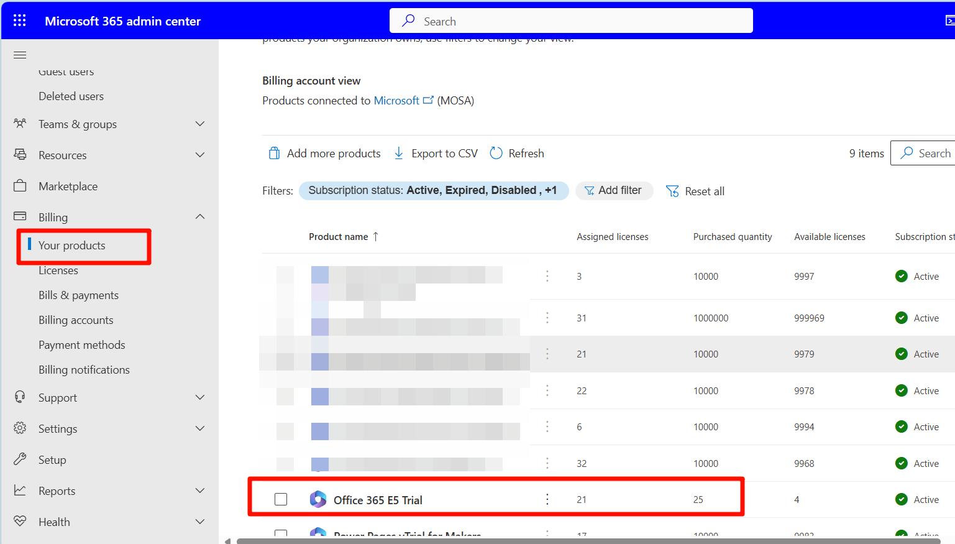Screen dimensions: 955x544
Task: Click the Add more products shopping bag icon
Action: click(x=274, y=153)
